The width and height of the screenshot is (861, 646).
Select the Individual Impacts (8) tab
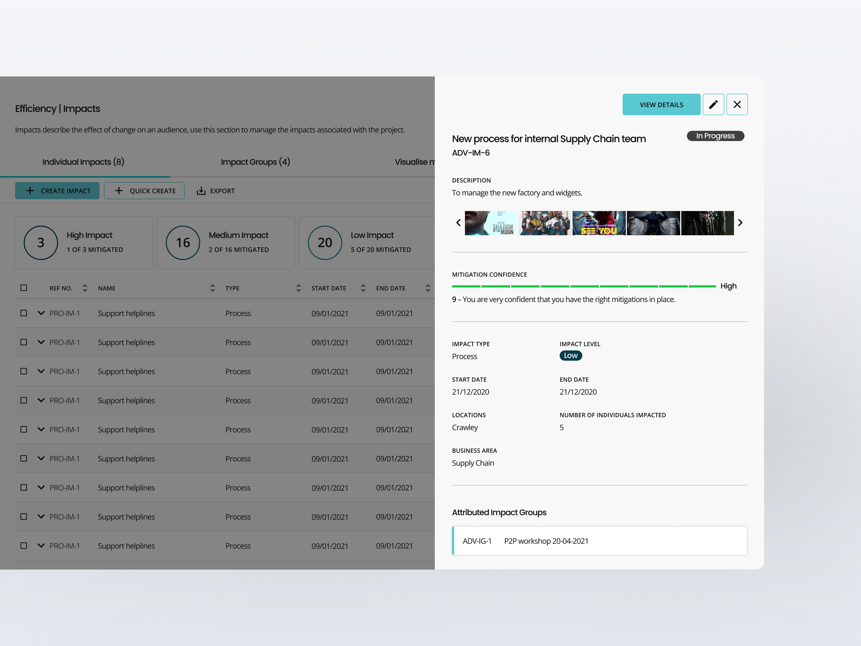pos(83,162)
